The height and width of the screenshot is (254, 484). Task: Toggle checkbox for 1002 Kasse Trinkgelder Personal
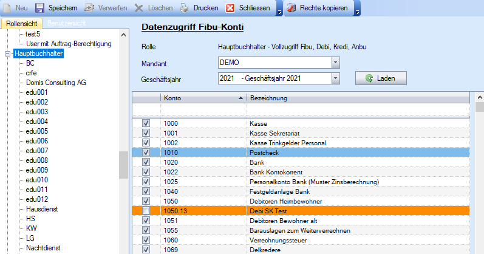pos(146,143)
